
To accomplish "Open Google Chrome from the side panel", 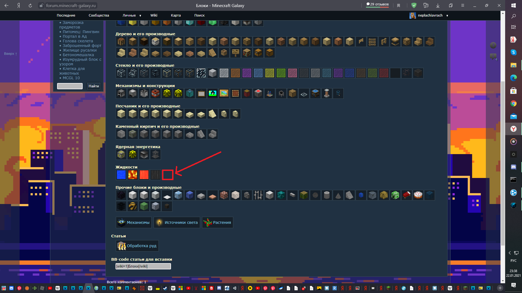I will (514, 103).
